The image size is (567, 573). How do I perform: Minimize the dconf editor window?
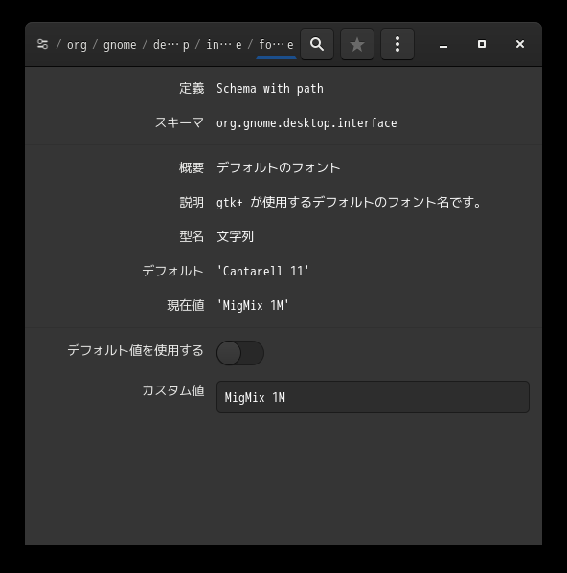[x=443, y=44]
